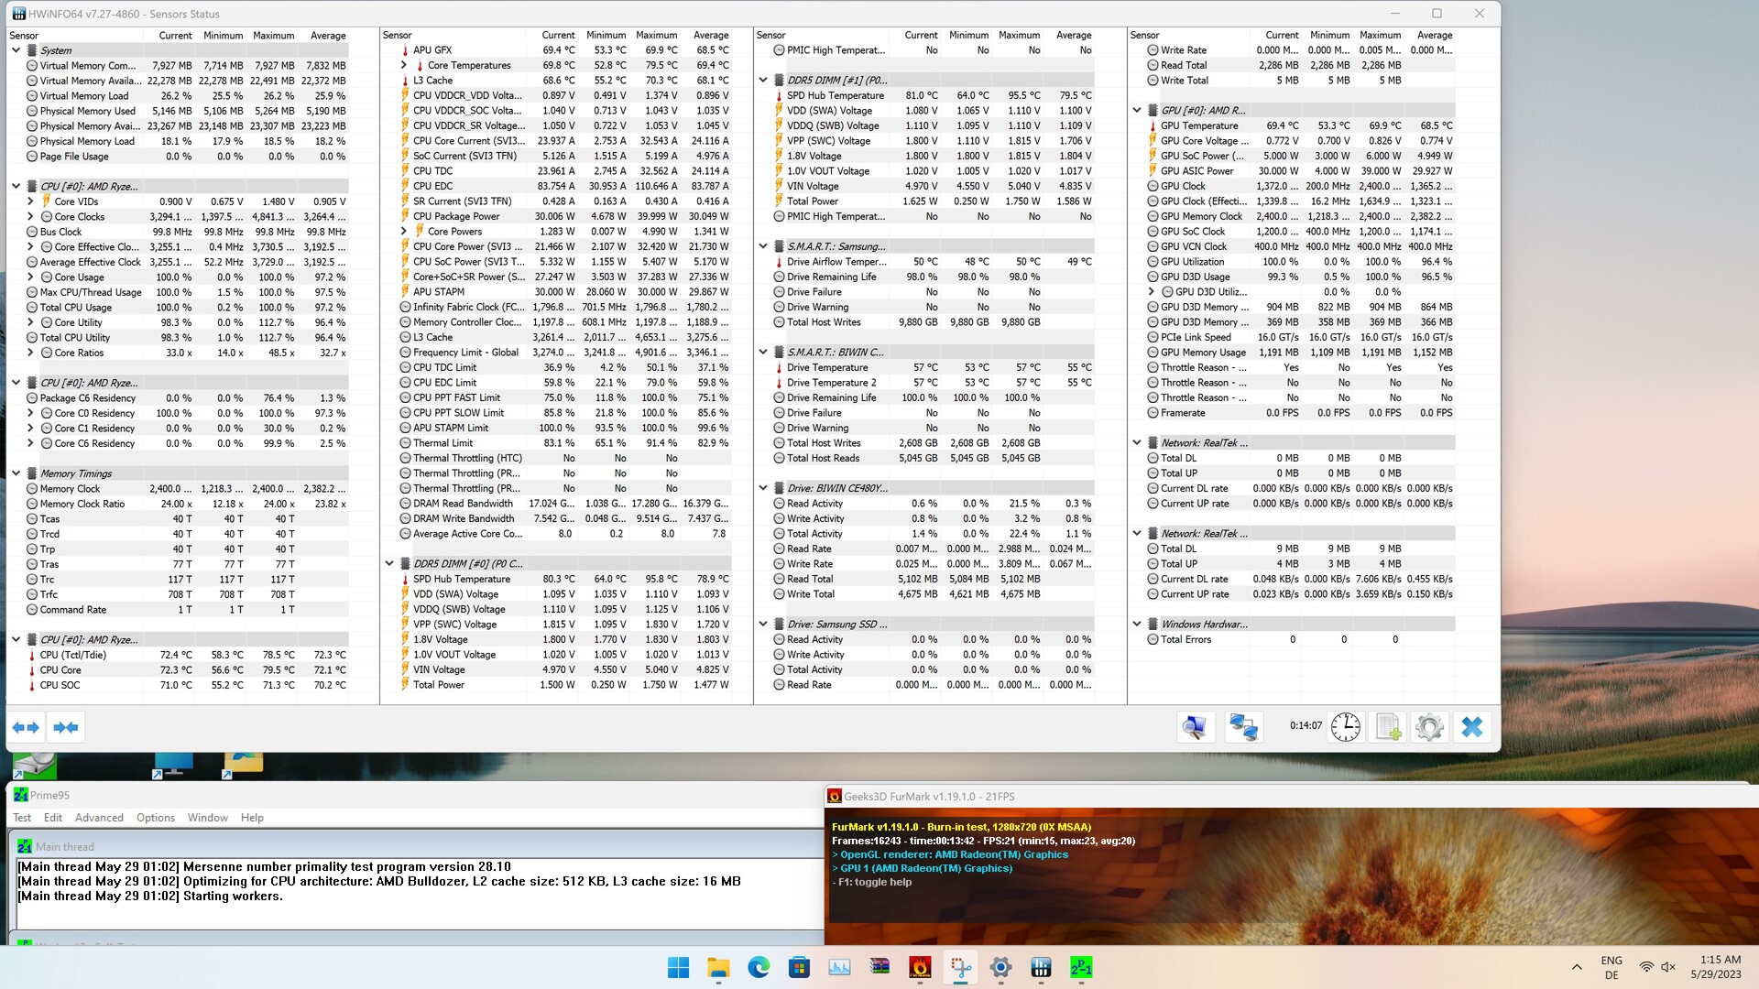Open Microsoft Store taskbar icon
This screenshot has height=989, width=1759.
799,967
